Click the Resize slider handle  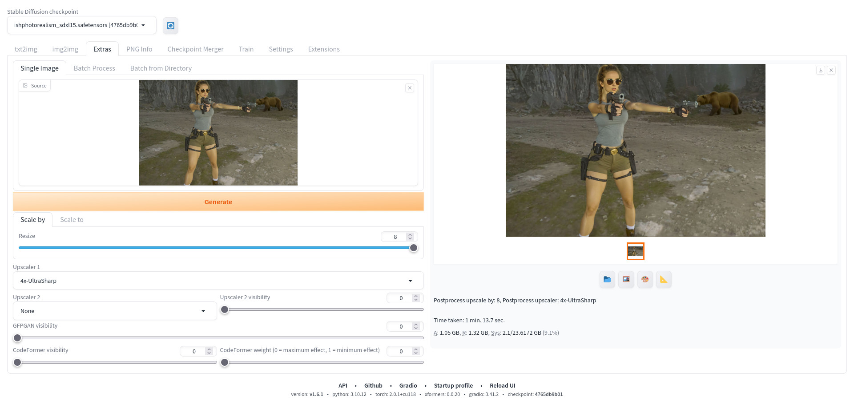[414, 248]
